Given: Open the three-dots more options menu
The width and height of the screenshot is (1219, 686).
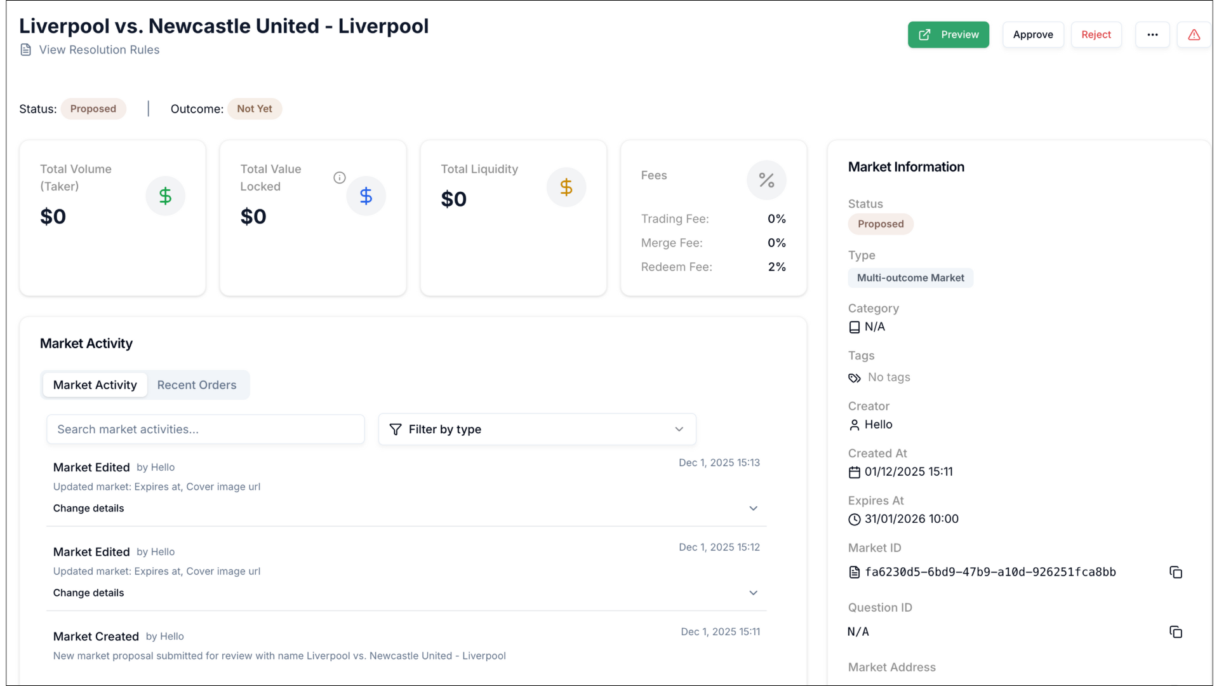Looking at the screenshot, I should tap(1152, 35).
